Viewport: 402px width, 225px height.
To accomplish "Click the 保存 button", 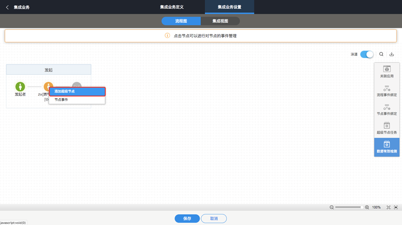I will pos(187,219).
